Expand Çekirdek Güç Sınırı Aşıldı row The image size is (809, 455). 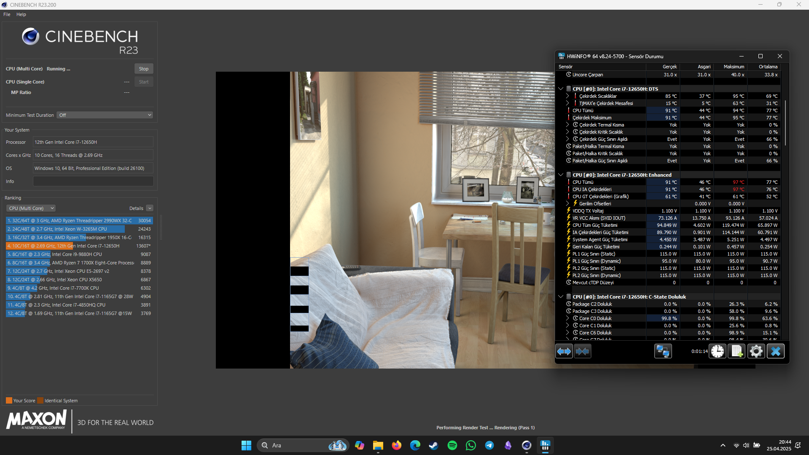pos(567,139)
